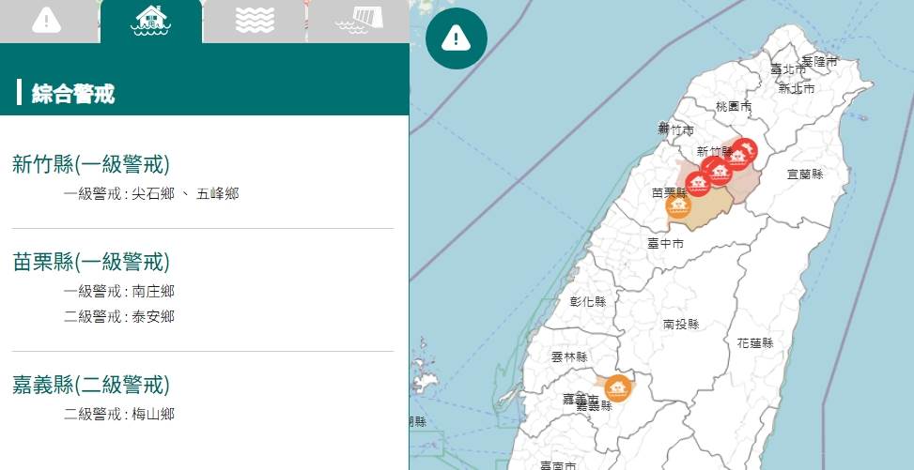This screenshot has width=914, height=470.
Task: Open the warning triangle tab
Action: (47, 22)
